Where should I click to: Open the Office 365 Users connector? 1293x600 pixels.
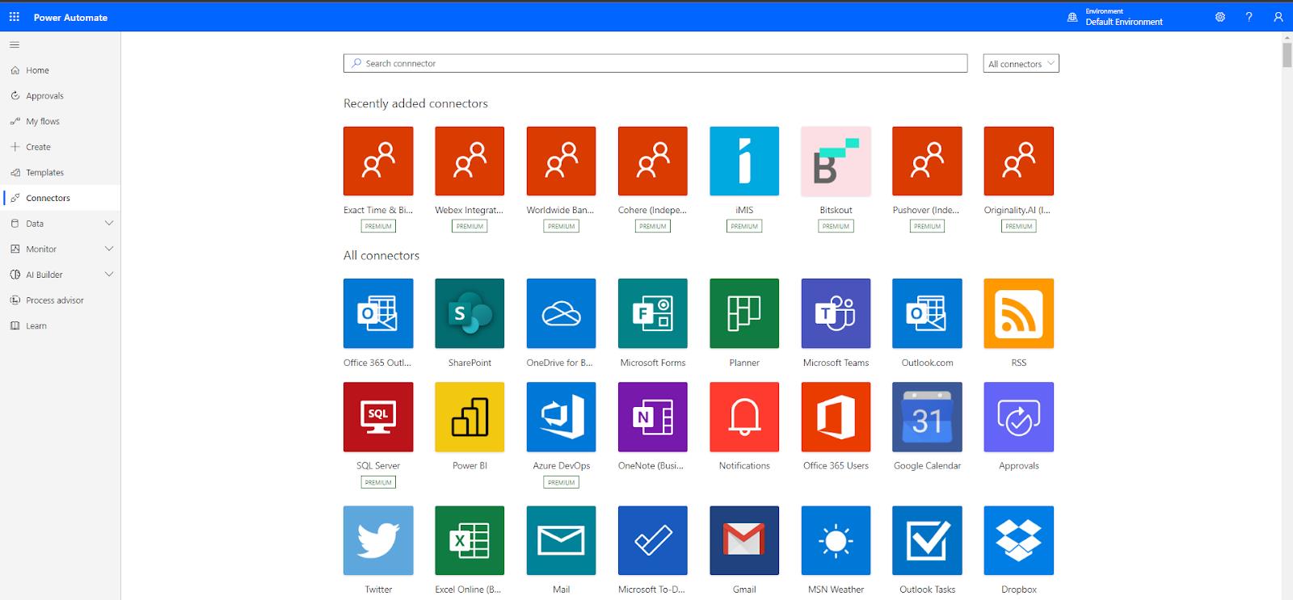pos(836,417)
